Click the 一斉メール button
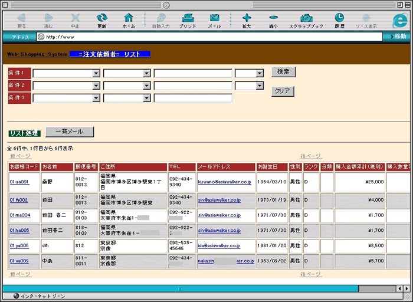The width and height of the screenshot is (413, 302). 70,132
